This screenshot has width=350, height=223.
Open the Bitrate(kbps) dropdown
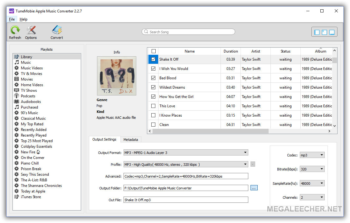tap(312, 169)
